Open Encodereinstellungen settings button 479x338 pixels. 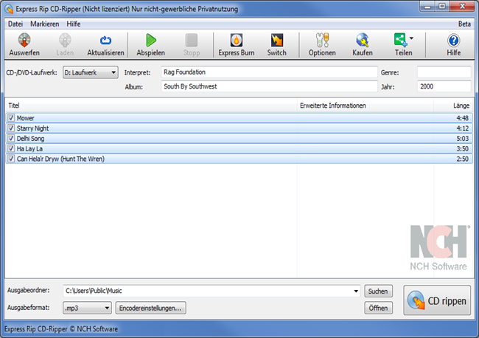[x=150, y=308]
